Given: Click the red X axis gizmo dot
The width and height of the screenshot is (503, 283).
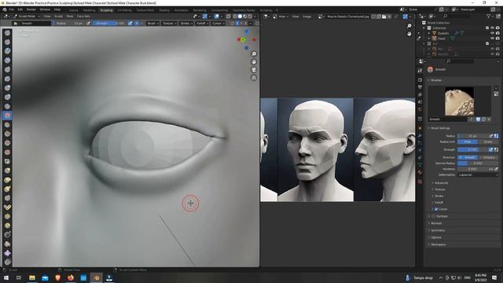Looking at the screenshot, I should [254, 40].
